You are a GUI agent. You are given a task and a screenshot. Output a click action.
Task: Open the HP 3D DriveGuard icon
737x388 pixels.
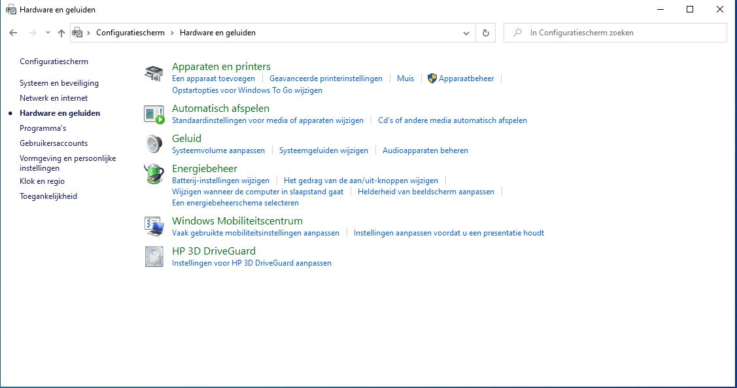(x=154, y=256)
